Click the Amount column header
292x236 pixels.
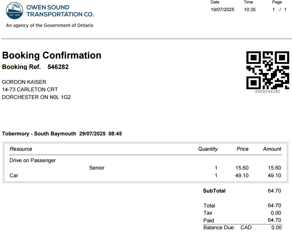pyautogui.click(x=272, y=149)
